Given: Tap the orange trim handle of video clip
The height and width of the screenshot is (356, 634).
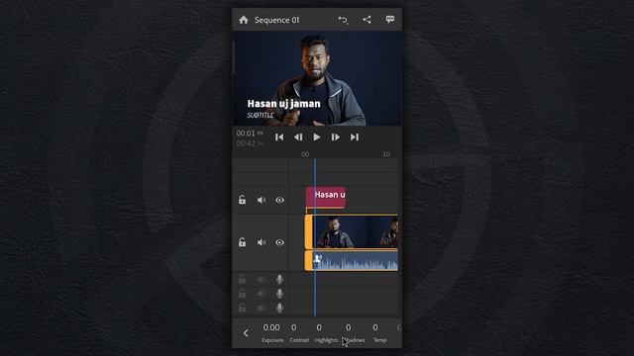Looking at the screenshot, I should (x=309, y=231).
